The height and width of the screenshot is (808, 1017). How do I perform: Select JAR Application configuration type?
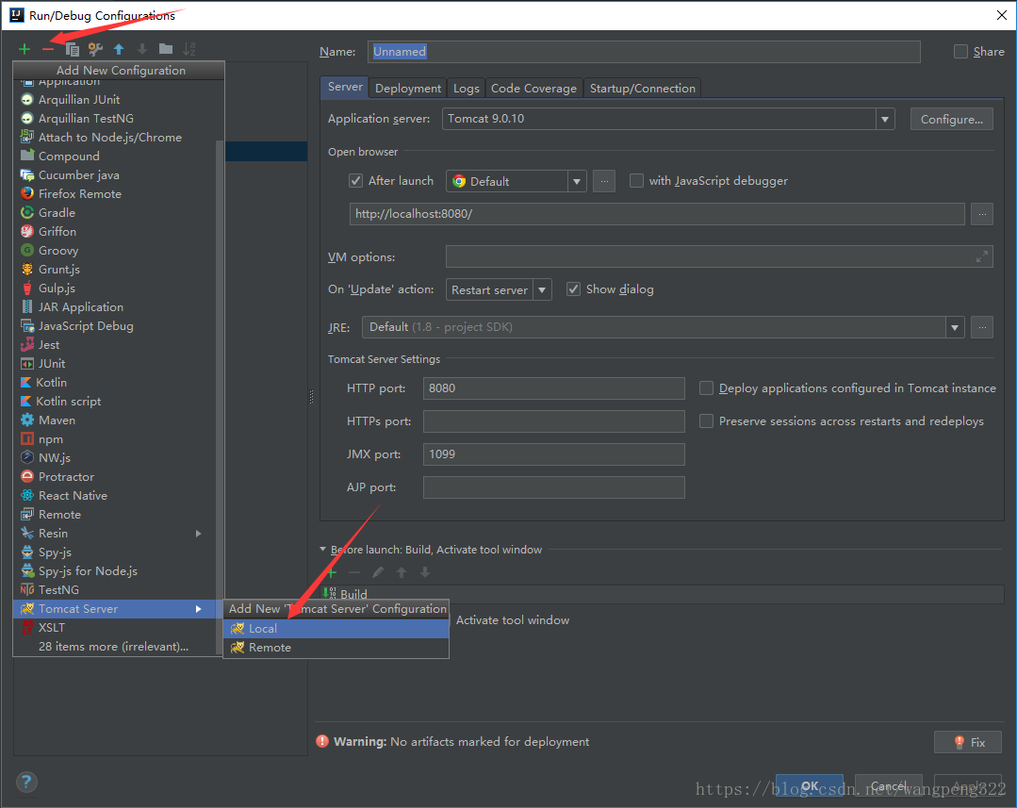tap(114, 307)
